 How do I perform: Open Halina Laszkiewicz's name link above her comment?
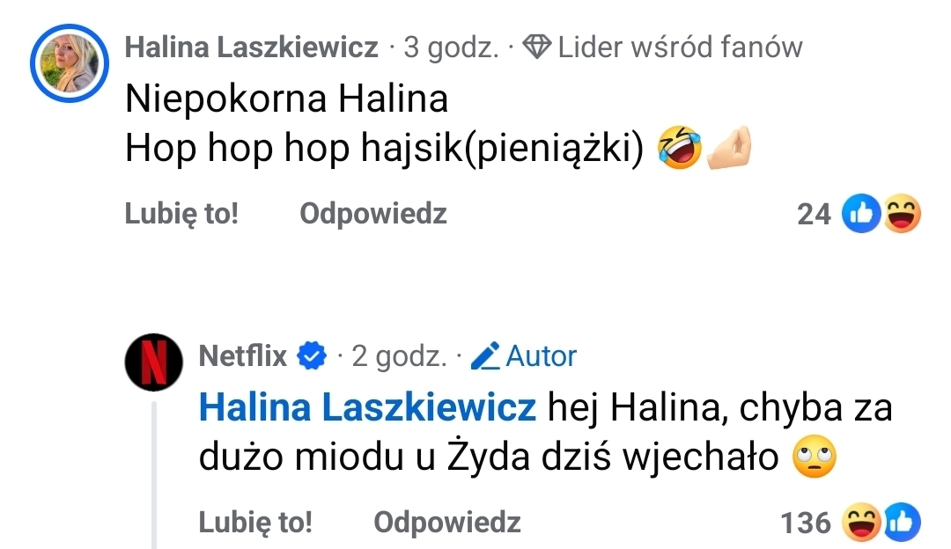coord(252,47)
